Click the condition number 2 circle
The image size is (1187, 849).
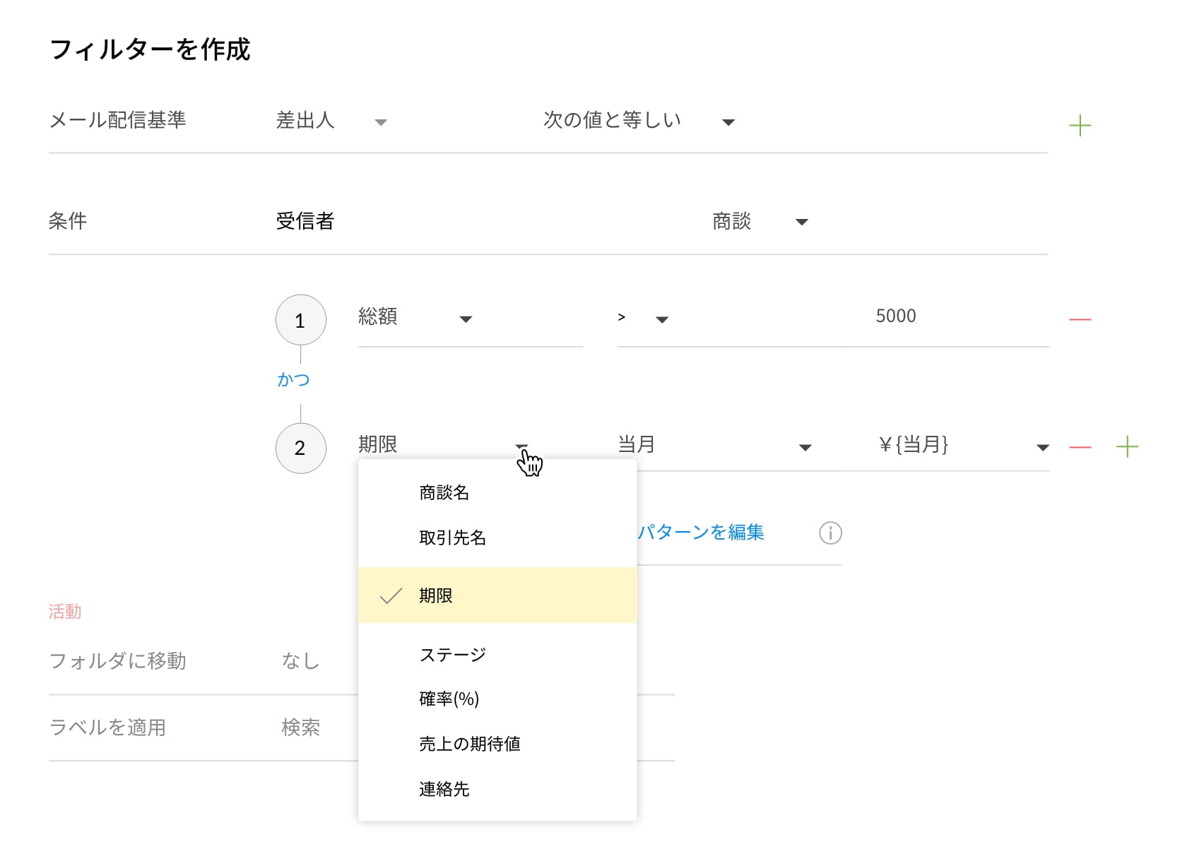(x=300, y=449)
